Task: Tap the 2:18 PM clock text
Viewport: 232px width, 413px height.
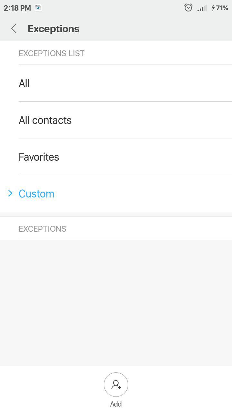Action: [17, 8]
